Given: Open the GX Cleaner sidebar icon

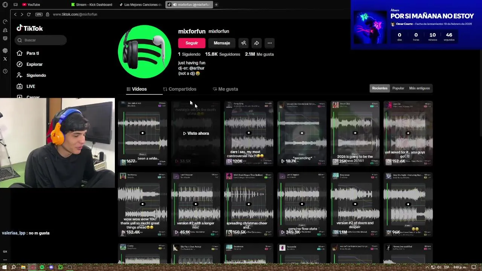Looking at the screenshot, I should (5, 30).
